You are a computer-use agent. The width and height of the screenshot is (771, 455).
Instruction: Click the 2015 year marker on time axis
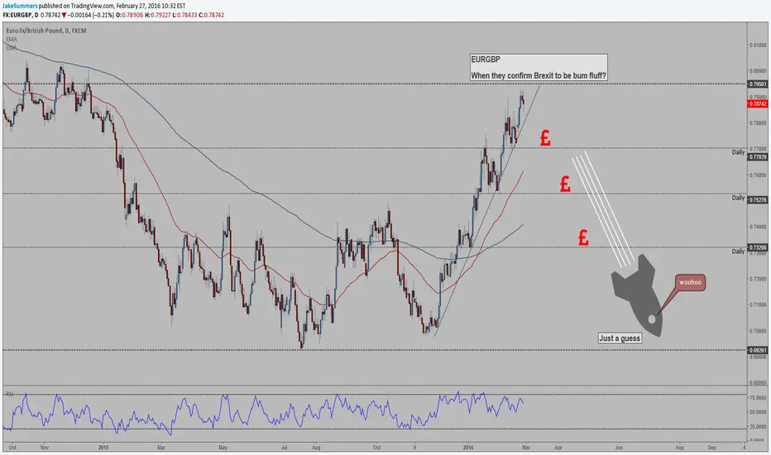pos(103,448)
